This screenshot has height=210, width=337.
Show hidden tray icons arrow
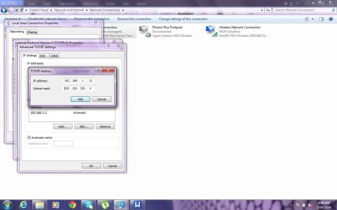[291, 205]
